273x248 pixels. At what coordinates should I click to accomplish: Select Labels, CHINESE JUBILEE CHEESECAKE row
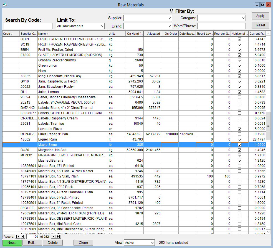[x=134, y=113]
